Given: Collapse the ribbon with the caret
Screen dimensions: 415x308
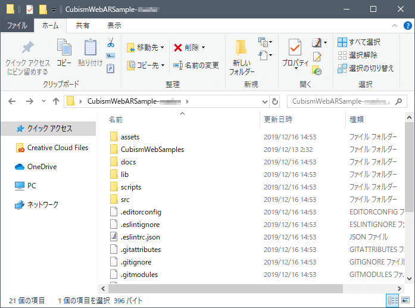Looking at the screenshot, I should pos(395,26).
